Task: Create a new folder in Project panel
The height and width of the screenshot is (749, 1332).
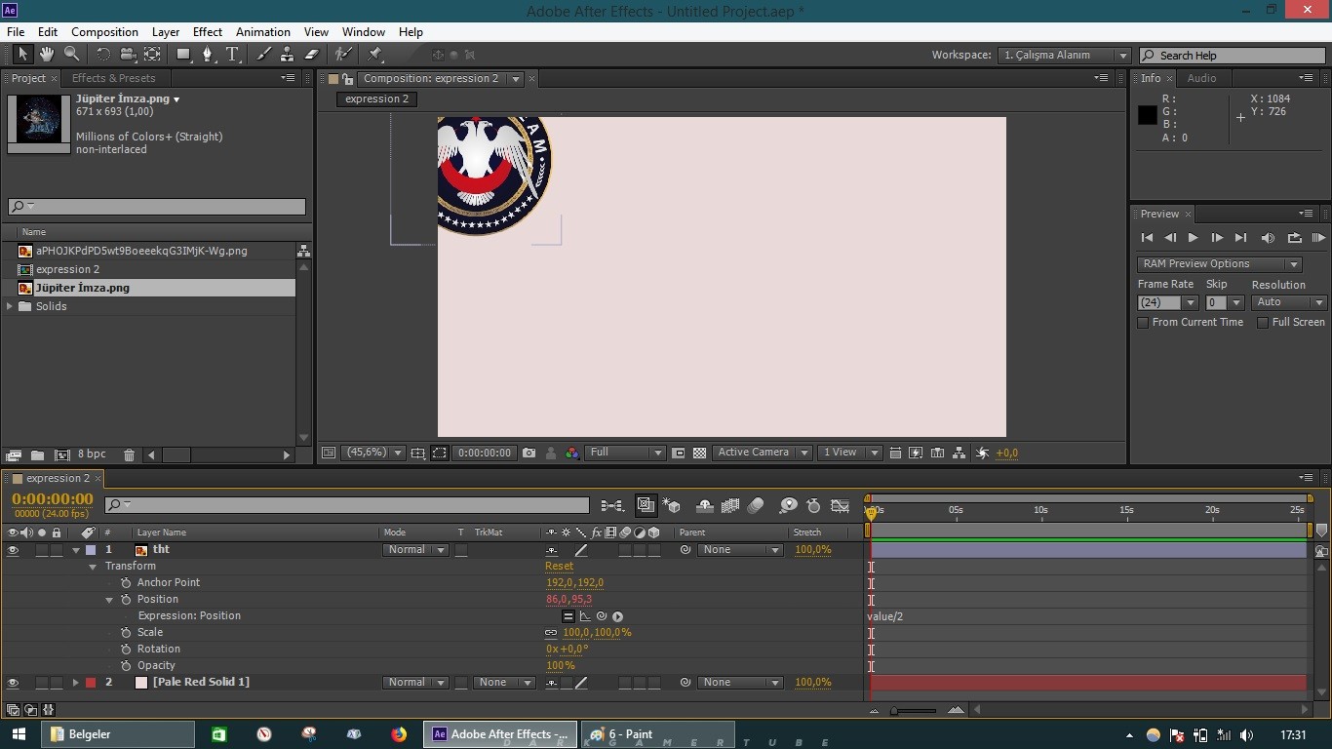Action: click(37, 454)
